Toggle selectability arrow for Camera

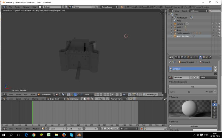[216, 24]
